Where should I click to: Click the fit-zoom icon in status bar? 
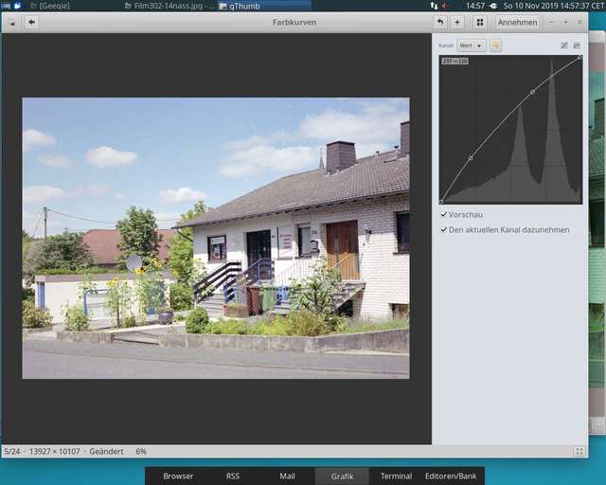point(579,452)
